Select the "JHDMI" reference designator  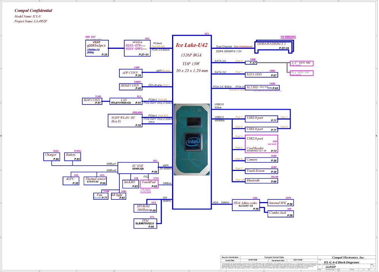[137, 82]
